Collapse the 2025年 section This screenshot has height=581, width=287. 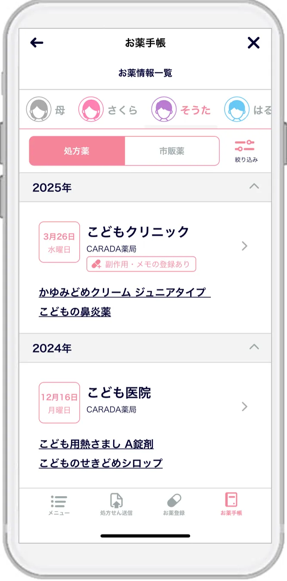pos(254,186)
